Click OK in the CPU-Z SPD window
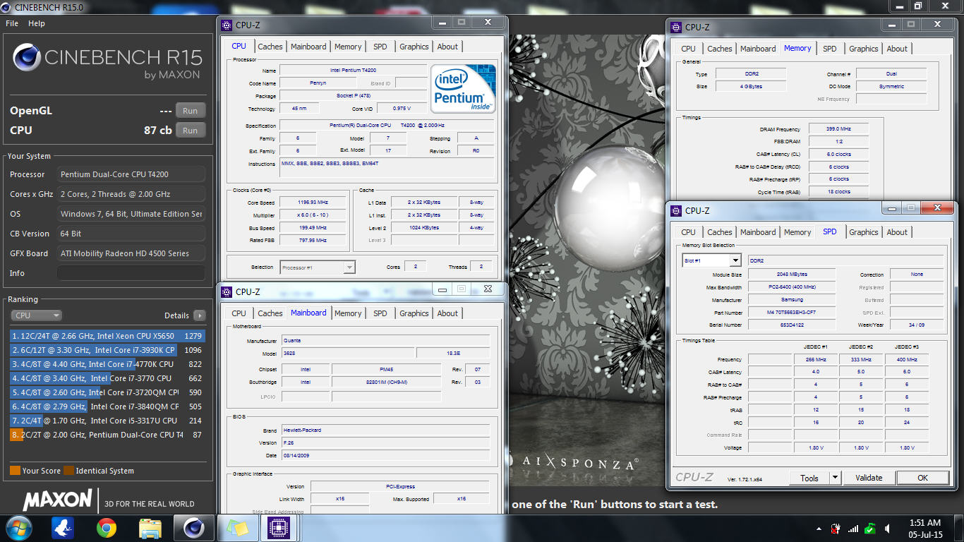 tap(922, 478)
